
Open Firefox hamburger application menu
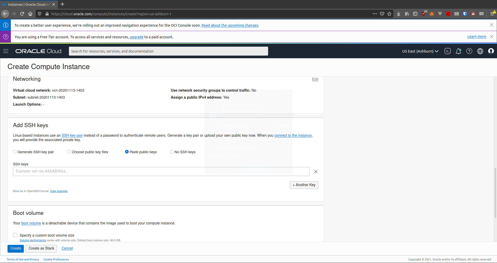pos(492,14)
